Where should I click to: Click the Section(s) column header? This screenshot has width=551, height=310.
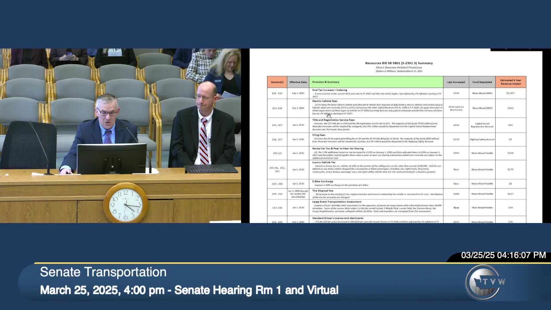click(277, 82)
